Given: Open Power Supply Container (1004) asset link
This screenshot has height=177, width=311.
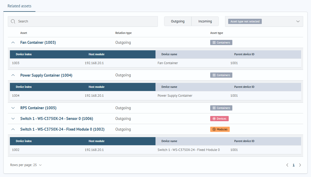Looking at the screenshot, I should (46, 75).
